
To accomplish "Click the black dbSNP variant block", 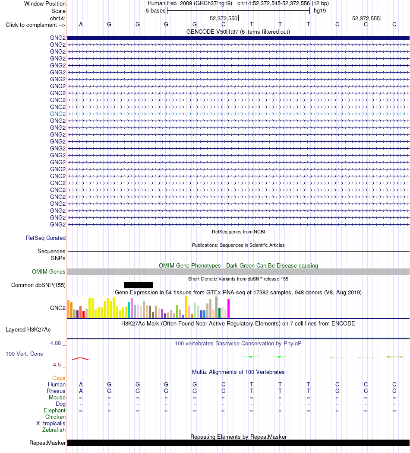I will click(x=139, y=285).
